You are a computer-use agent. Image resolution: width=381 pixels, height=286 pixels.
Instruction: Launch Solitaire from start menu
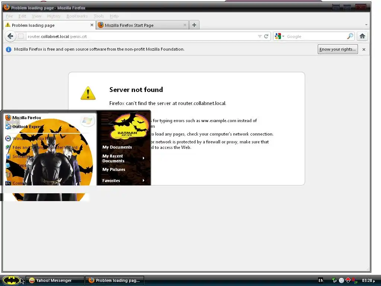[x=17, y=156]
